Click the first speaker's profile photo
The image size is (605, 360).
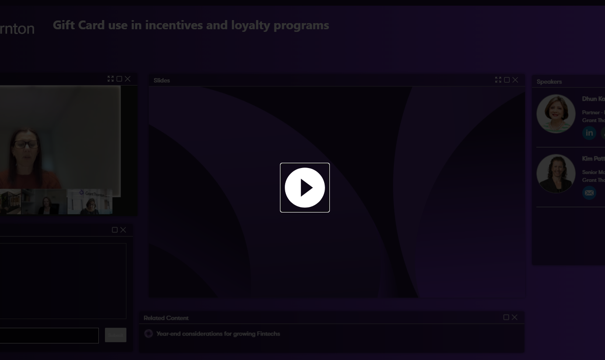click(556, 114)
